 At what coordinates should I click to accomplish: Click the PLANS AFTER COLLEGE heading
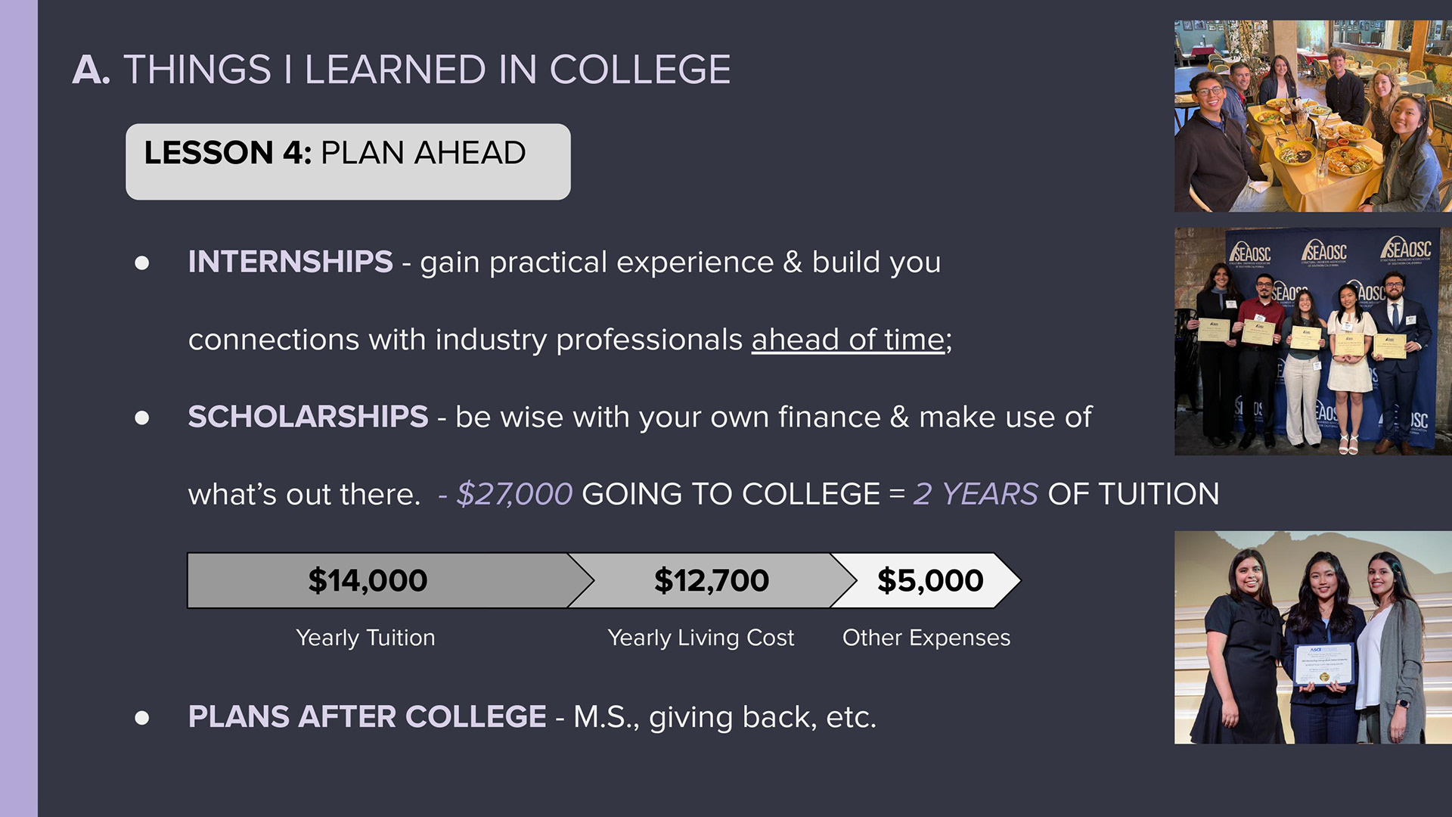[x=367, y=716]
